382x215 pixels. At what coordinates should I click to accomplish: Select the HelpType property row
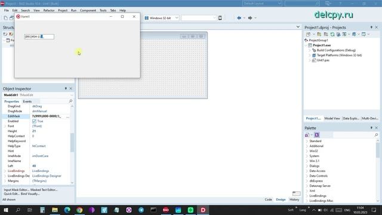36,146
